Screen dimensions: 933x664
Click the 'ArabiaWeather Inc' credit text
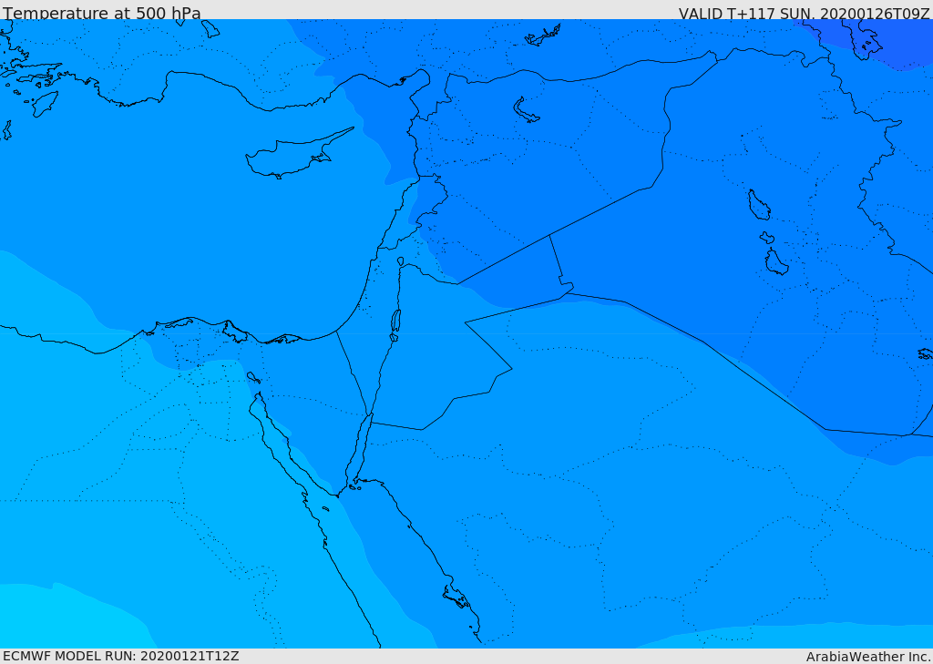point(867,657)
